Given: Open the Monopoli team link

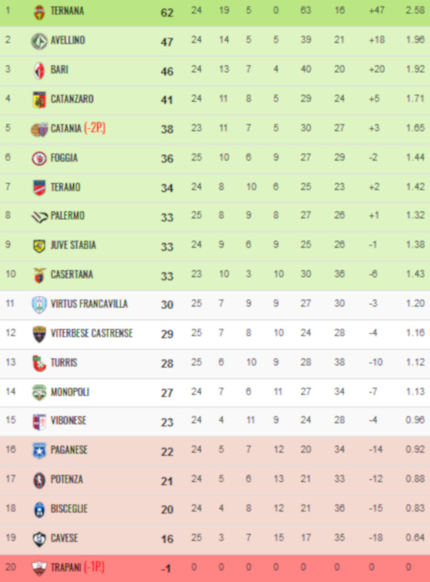Looking at the screenshot, I should [x=69, y=392].
